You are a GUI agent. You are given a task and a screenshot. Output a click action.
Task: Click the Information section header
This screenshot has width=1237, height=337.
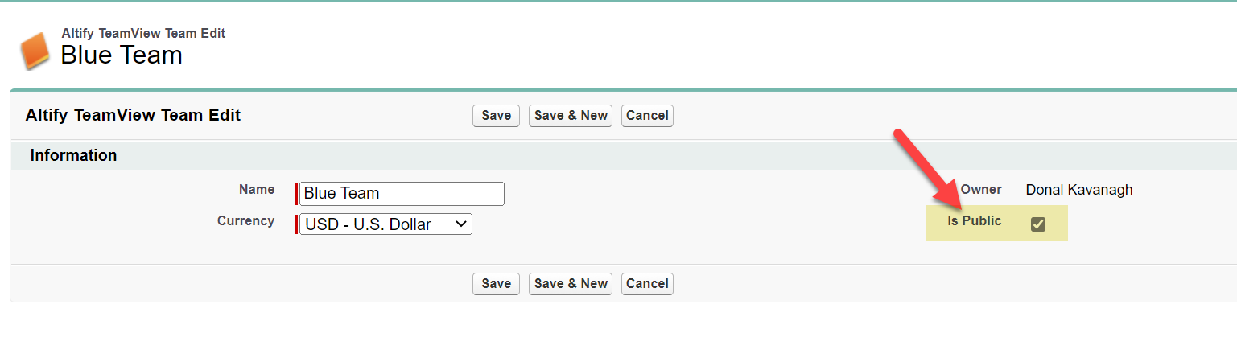[73, 156]
